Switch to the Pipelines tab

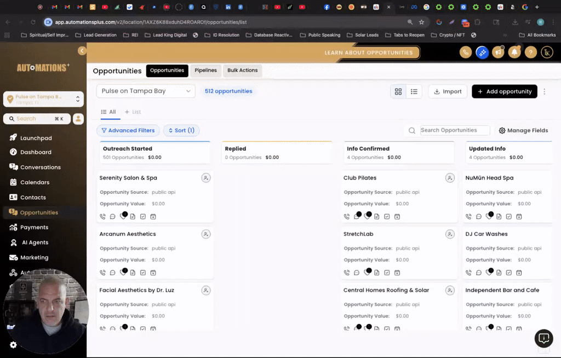[206, 71]
